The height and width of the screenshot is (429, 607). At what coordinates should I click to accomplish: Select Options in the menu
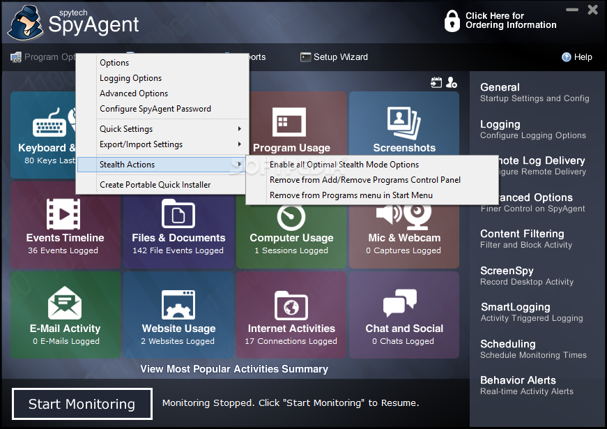(x=162, y=63)
